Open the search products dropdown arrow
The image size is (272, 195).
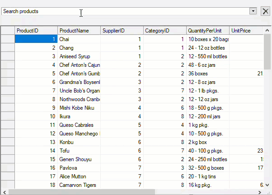pyautogui.click(x=253, y=11)
